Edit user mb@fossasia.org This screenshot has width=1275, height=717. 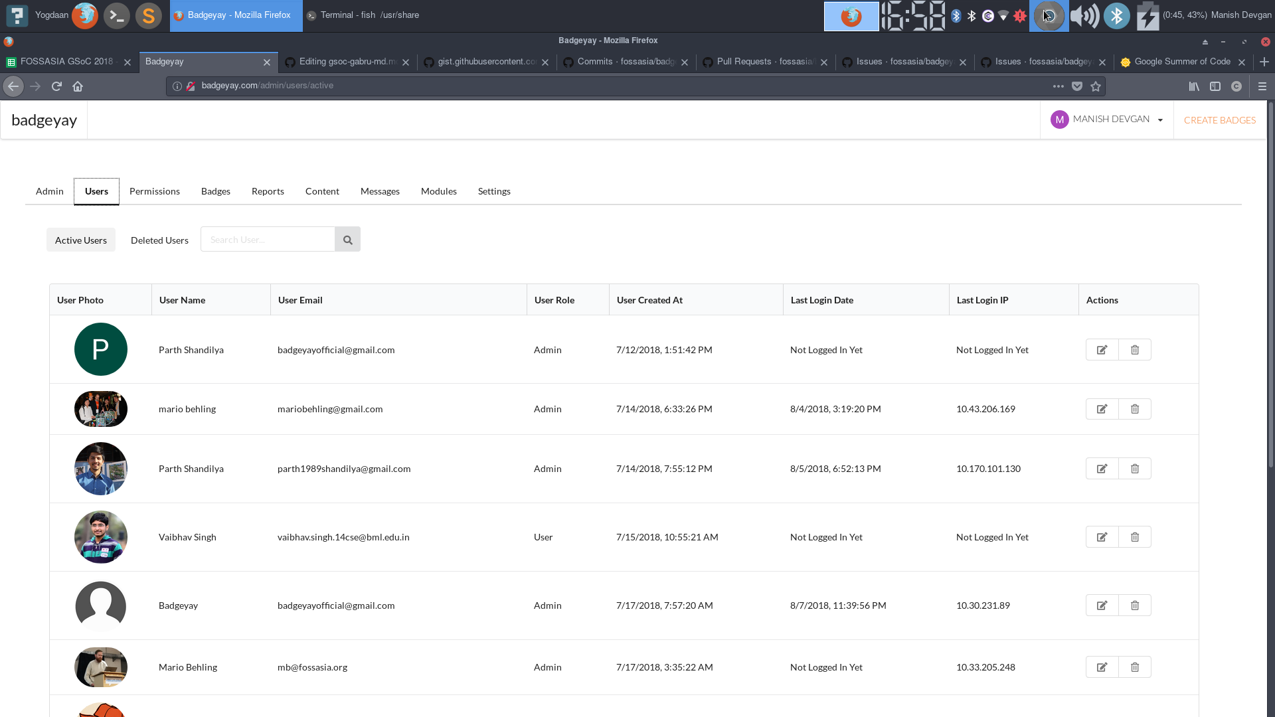click(1102, 667)
